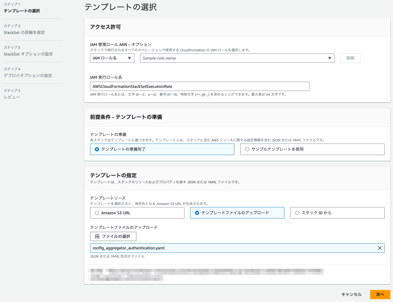Choose スタック ID から template source

pos(297,213)
